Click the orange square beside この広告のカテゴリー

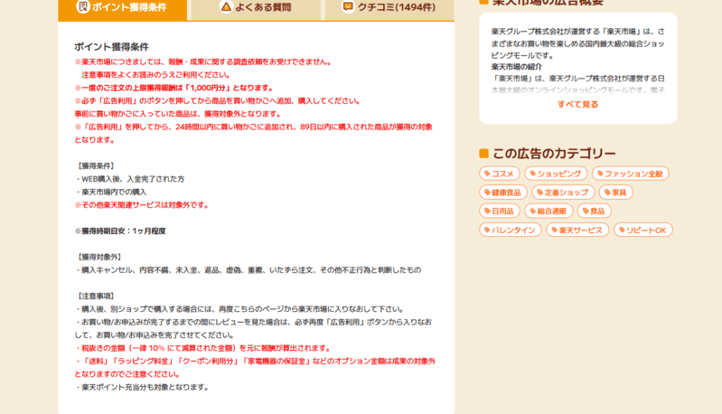pyautogui.click(x=484, y=154)
